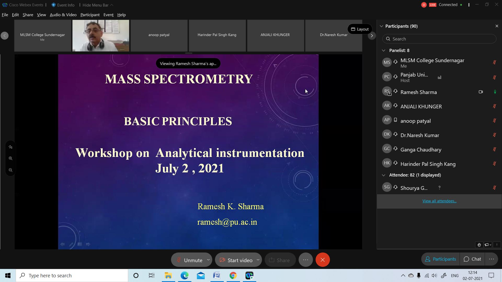Open Microsoft Edge from taskbar
502x282 pixels.
click(185, 275)
